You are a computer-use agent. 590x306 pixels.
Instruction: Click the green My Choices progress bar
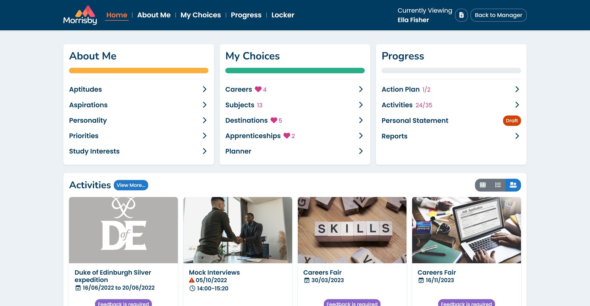tap(295, 71)
